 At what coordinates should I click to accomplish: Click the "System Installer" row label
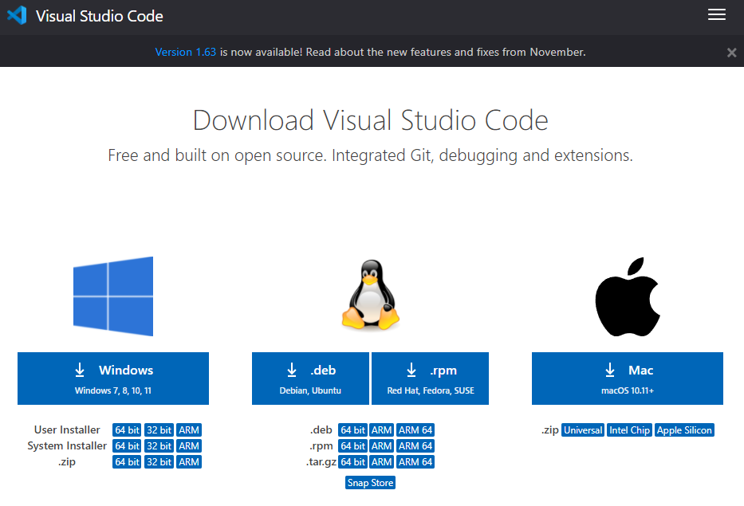point(67,445)
